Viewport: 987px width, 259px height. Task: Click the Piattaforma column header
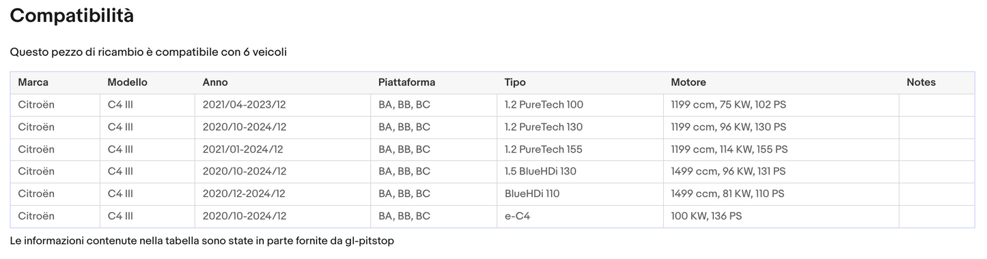coord(434,82)
